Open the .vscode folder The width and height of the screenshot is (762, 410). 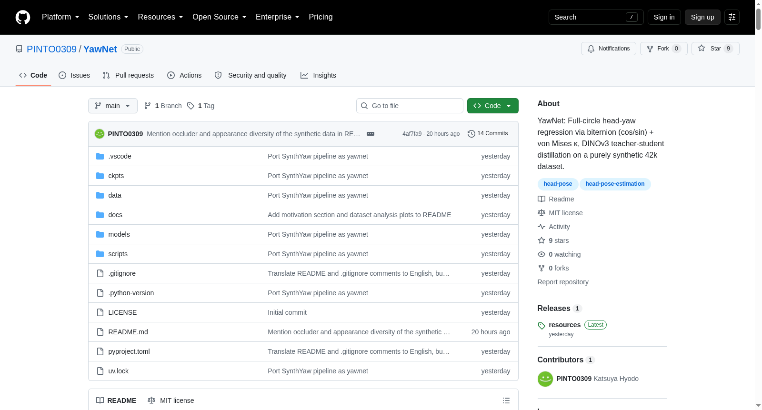tap(120, 156)
